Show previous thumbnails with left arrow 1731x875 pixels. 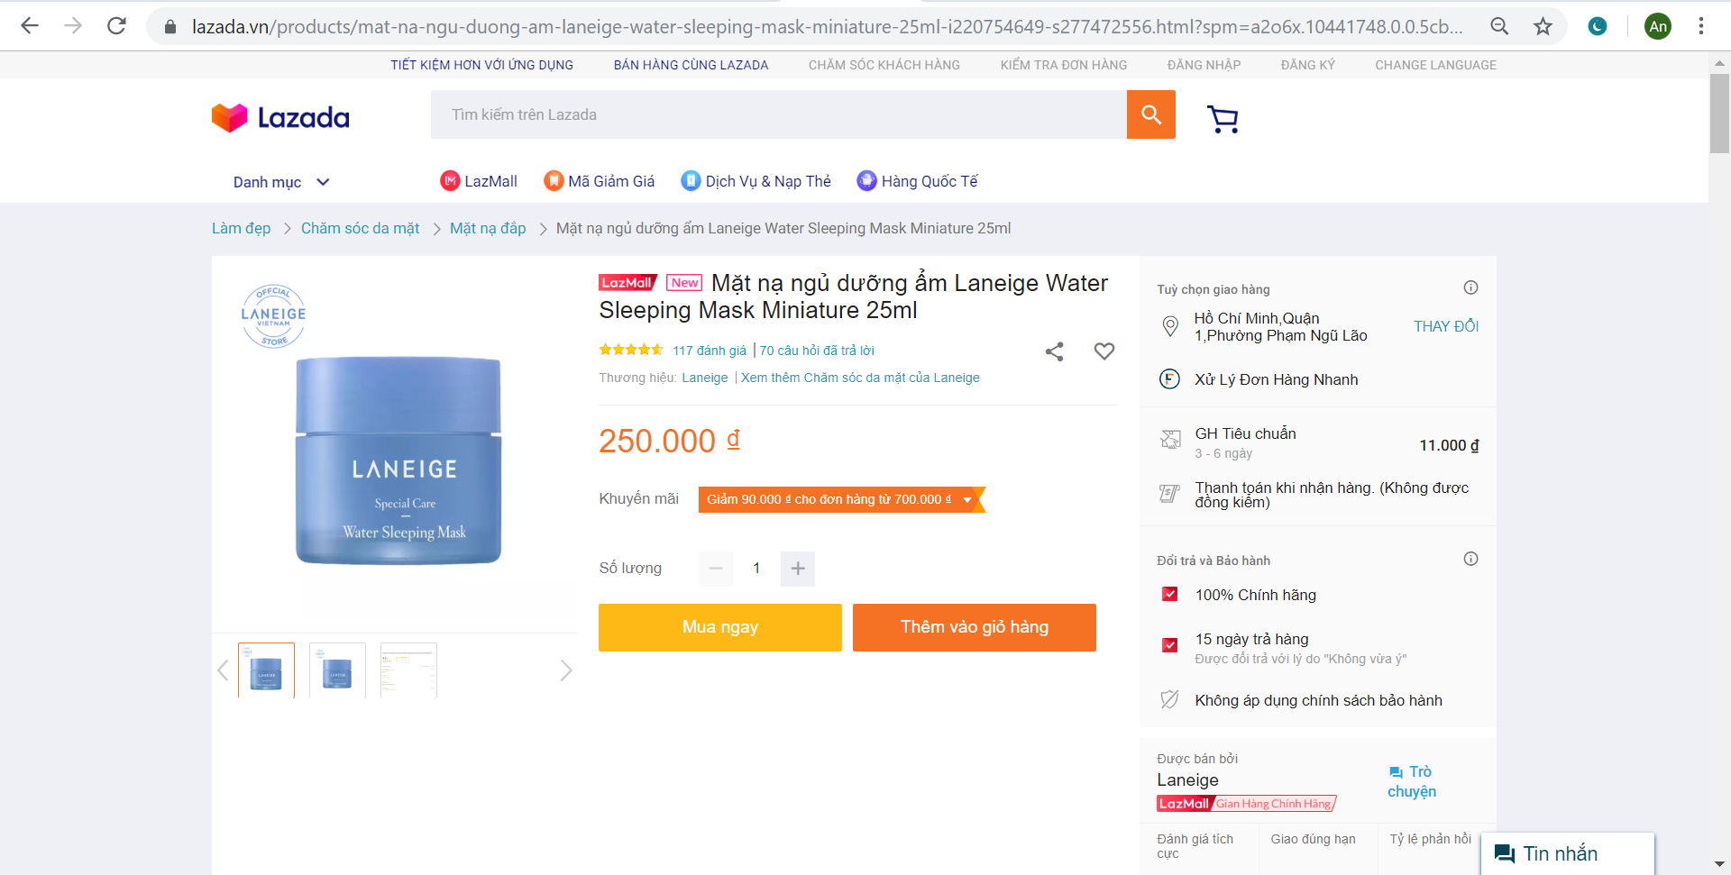223,670
